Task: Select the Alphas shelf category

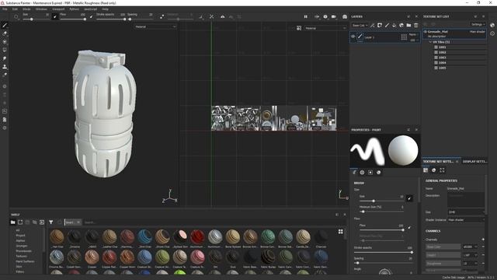Action: pos(20,240)
